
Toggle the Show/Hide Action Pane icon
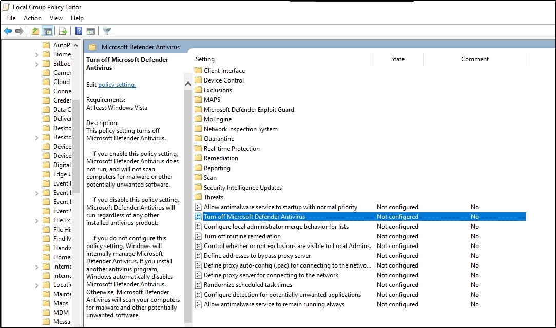[x=91, y=31]
